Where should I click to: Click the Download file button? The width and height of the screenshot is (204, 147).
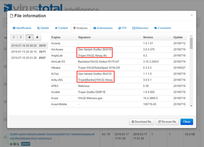(x=141, y=122)
